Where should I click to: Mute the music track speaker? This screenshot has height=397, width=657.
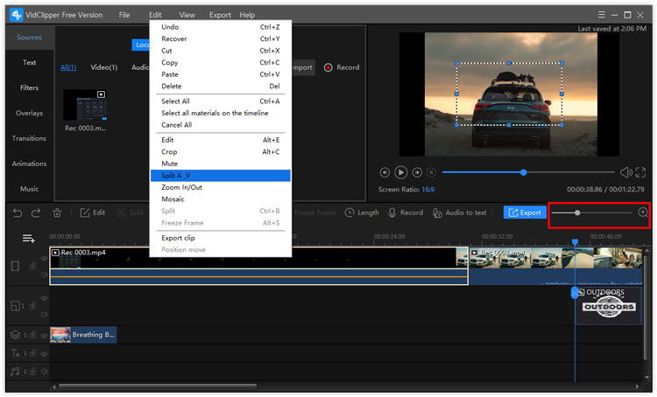tap(44, 372)
